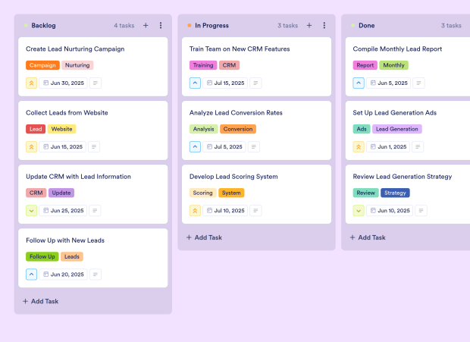Screen dimensions: 470x342
Task: Select the Done column title
Action: coord(367,26)
